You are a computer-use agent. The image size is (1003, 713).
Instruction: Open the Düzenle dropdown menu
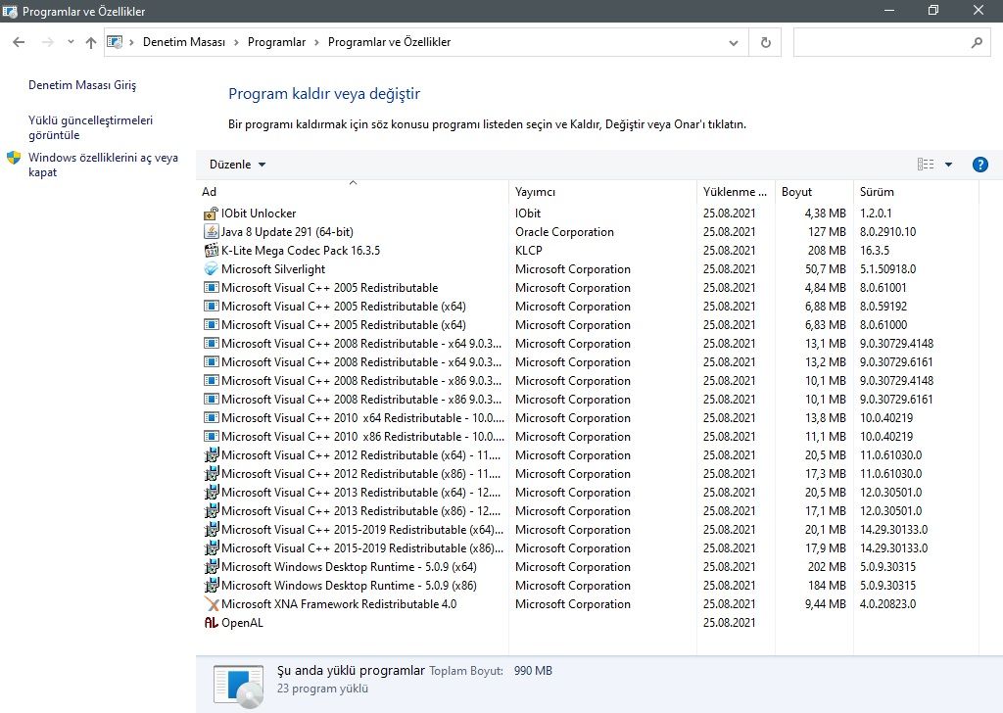pyautogui.click(x=237, y=165)
